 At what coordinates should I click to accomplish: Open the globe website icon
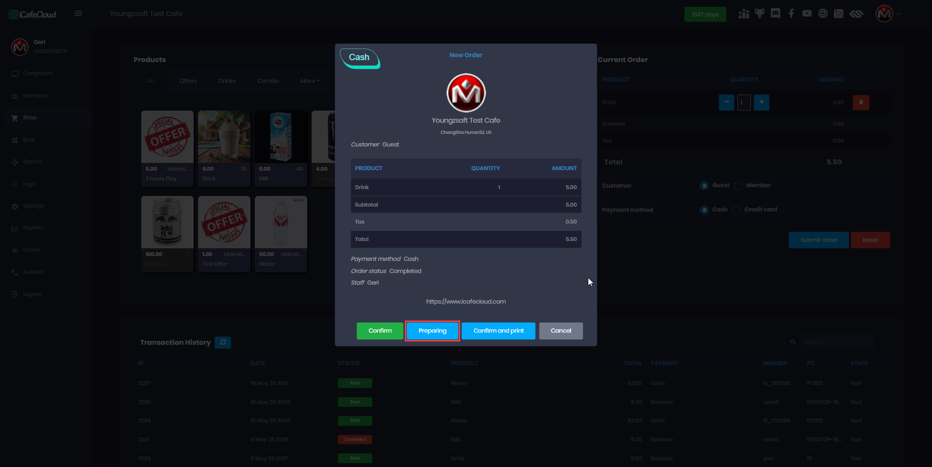tap(823, 14)
